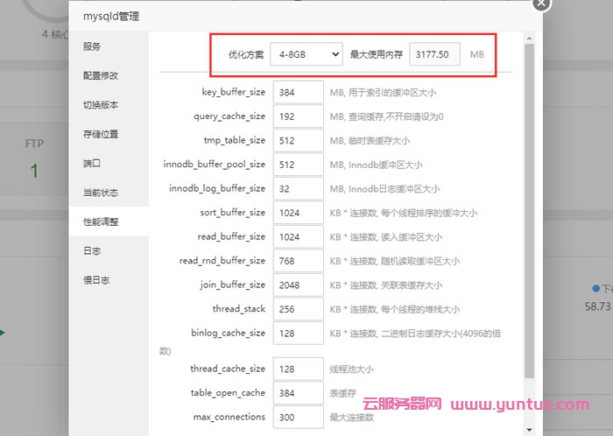Open the 服务 tab
This screenshot has height=436, width=613.
click(x=92, y=46)
